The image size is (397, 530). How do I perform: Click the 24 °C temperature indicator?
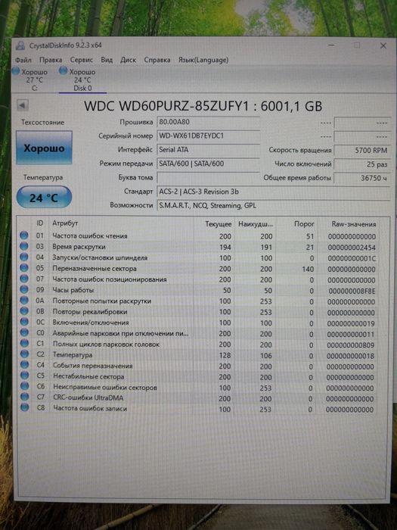pos(44,198)
